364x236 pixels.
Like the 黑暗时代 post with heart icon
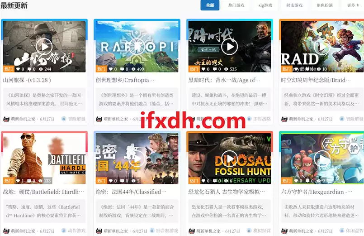click(203, 69)
